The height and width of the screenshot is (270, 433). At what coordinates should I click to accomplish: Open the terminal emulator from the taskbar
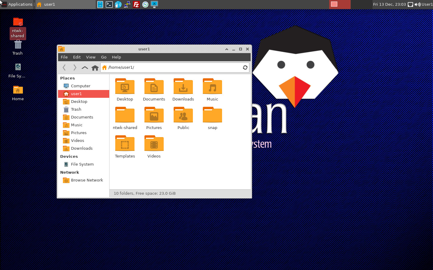point(109,4)
